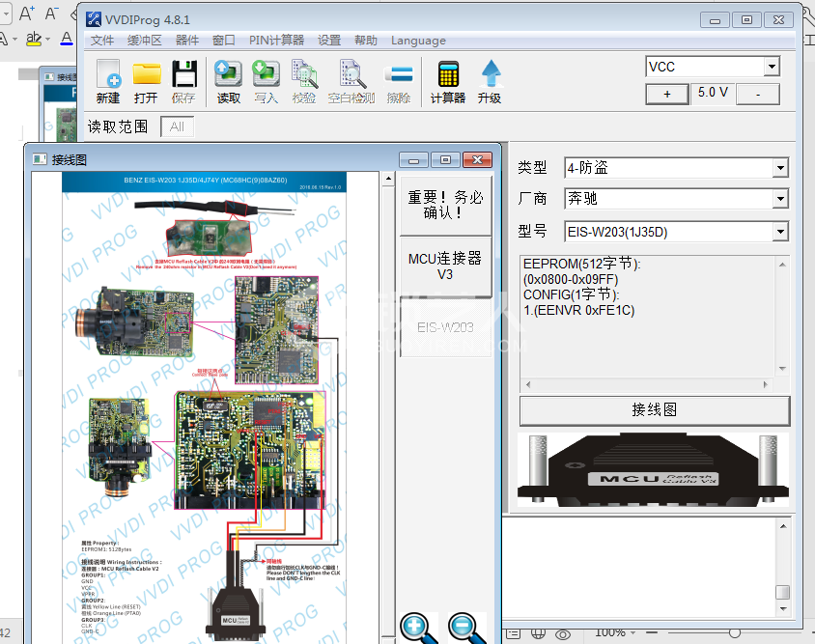This screenshot has height=644, width=815.
Task: Click the page layout icon in the status bar
Action: [513, 633]
